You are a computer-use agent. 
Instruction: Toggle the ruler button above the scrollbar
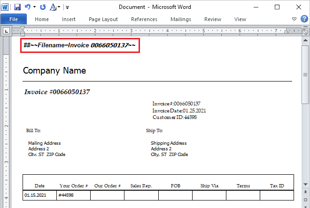click(x=306, y=31)
